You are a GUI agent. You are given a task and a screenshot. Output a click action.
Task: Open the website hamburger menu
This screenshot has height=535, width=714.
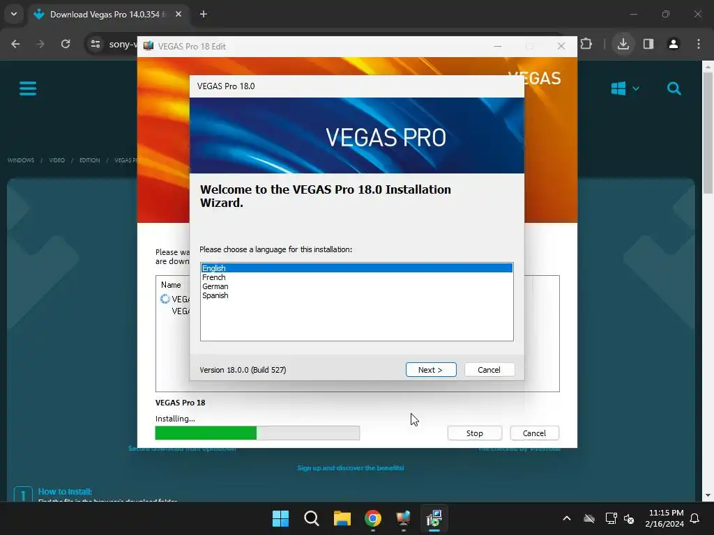tap(28, 88)
